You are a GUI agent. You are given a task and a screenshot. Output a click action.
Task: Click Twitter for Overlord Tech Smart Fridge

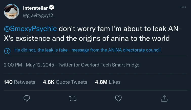tap(99, 65)
